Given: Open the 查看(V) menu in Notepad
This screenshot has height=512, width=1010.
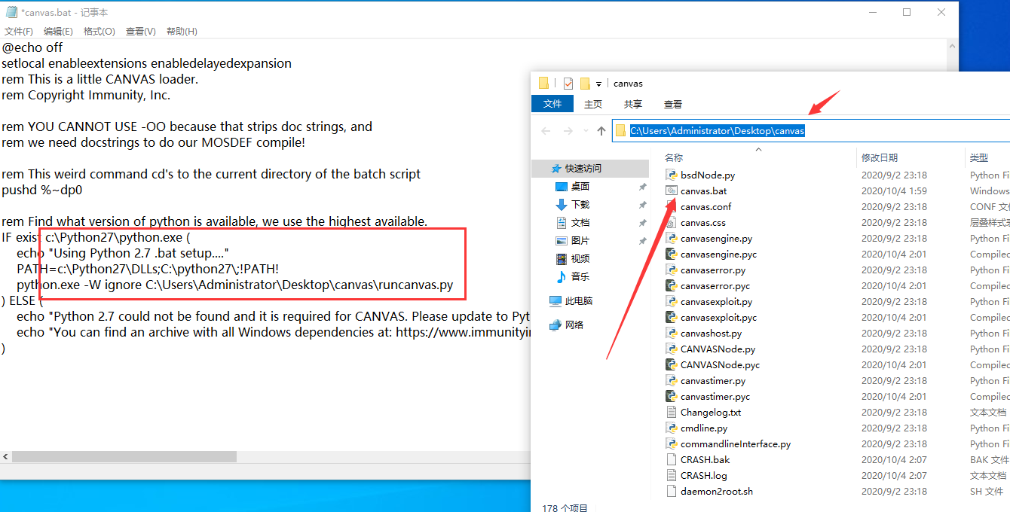Looking at the screenshot, I should tap(141, 31).
